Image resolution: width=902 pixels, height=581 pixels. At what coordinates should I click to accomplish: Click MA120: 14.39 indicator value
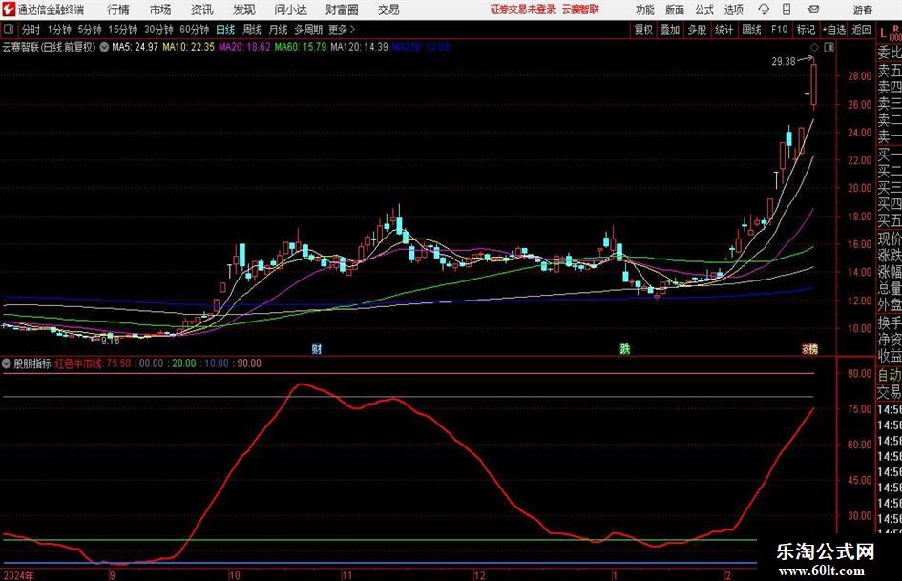pyautogui.click(x=360, y=47)
